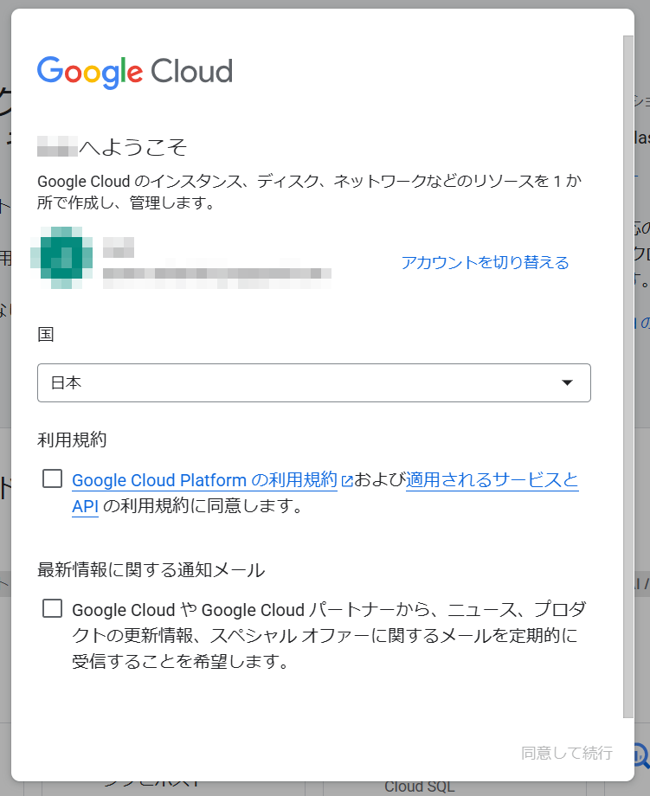
Task: Click the 国 field label
Action: pos(46,335)
